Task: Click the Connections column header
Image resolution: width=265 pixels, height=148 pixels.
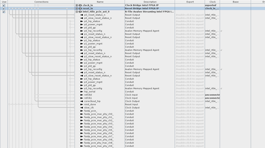Action: (41, 2)
